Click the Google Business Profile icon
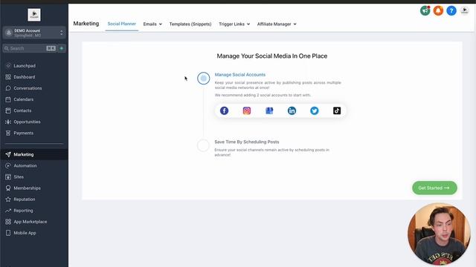The width and height of the screenshot is (476, 267). [269, 111]
